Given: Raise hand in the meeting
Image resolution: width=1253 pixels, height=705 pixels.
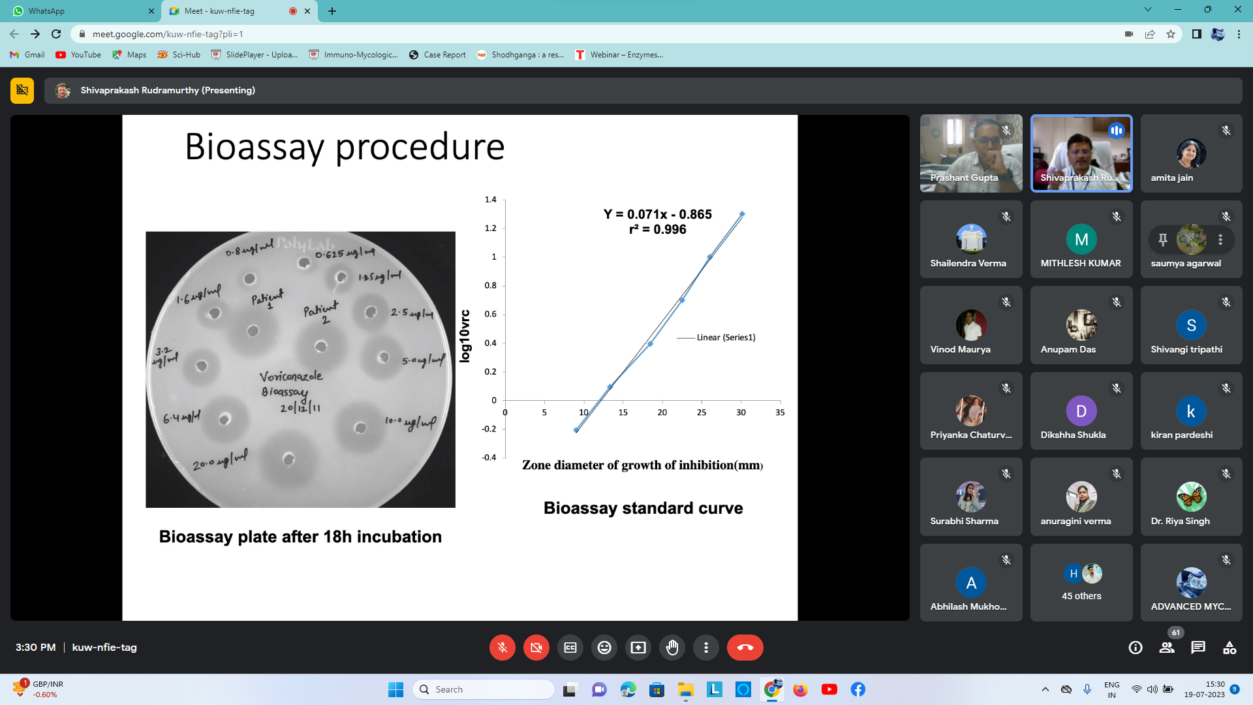Looking at the screenshot, I should tap(672, 648).
